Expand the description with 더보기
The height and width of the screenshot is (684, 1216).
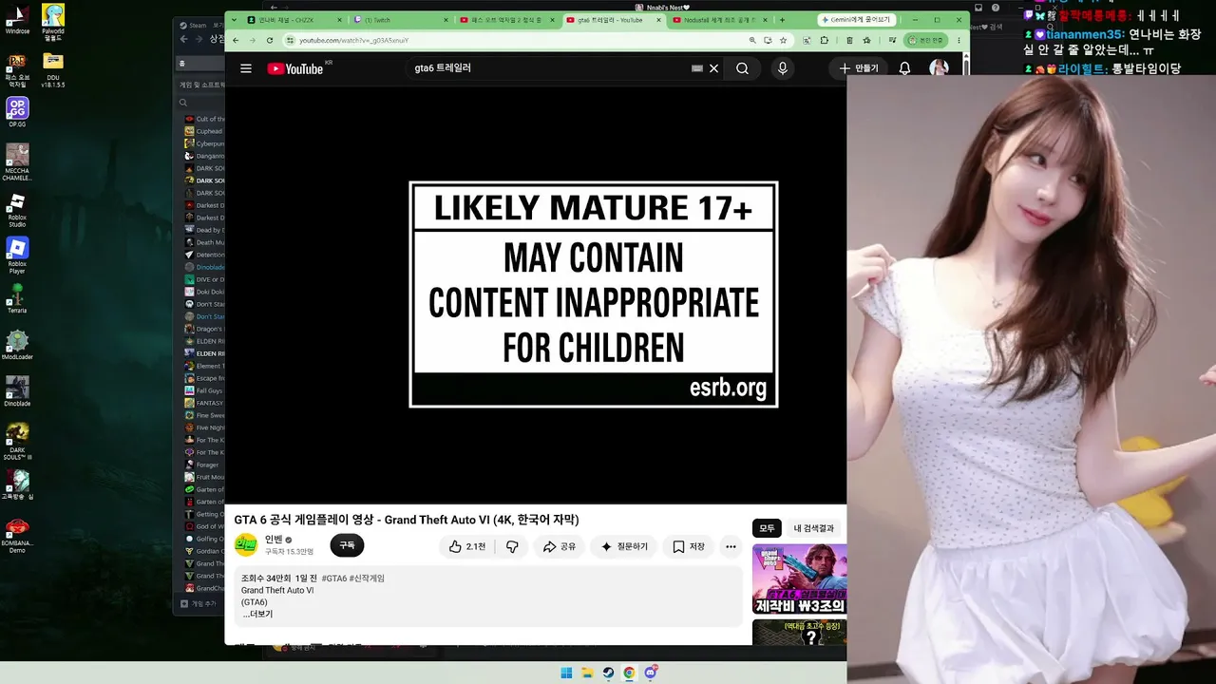click(x=258, y=614)
